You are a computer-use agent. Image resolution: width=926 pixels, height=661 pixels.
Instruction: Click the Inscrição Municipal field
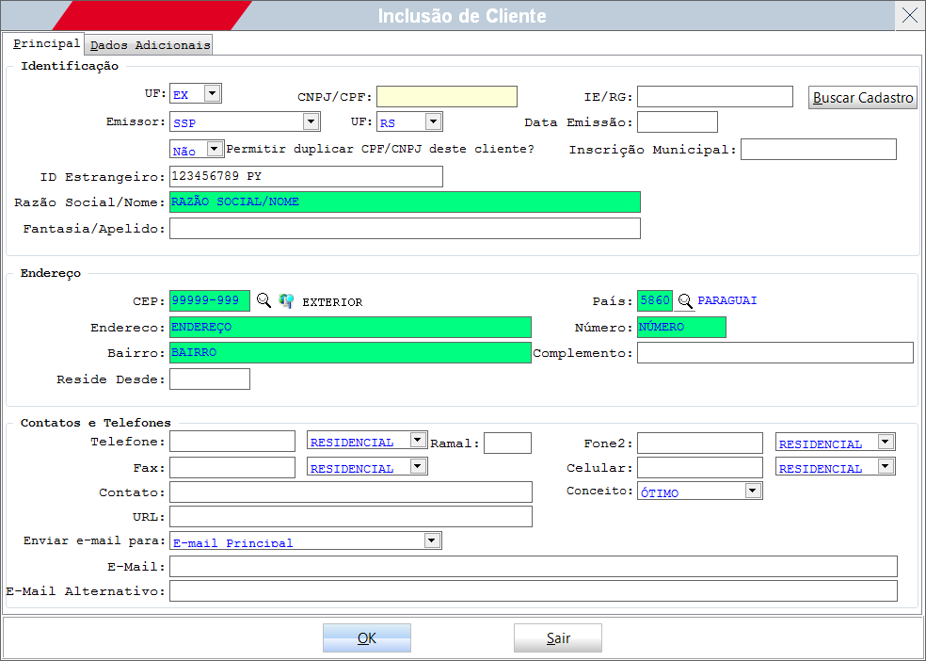coord(819,150)
